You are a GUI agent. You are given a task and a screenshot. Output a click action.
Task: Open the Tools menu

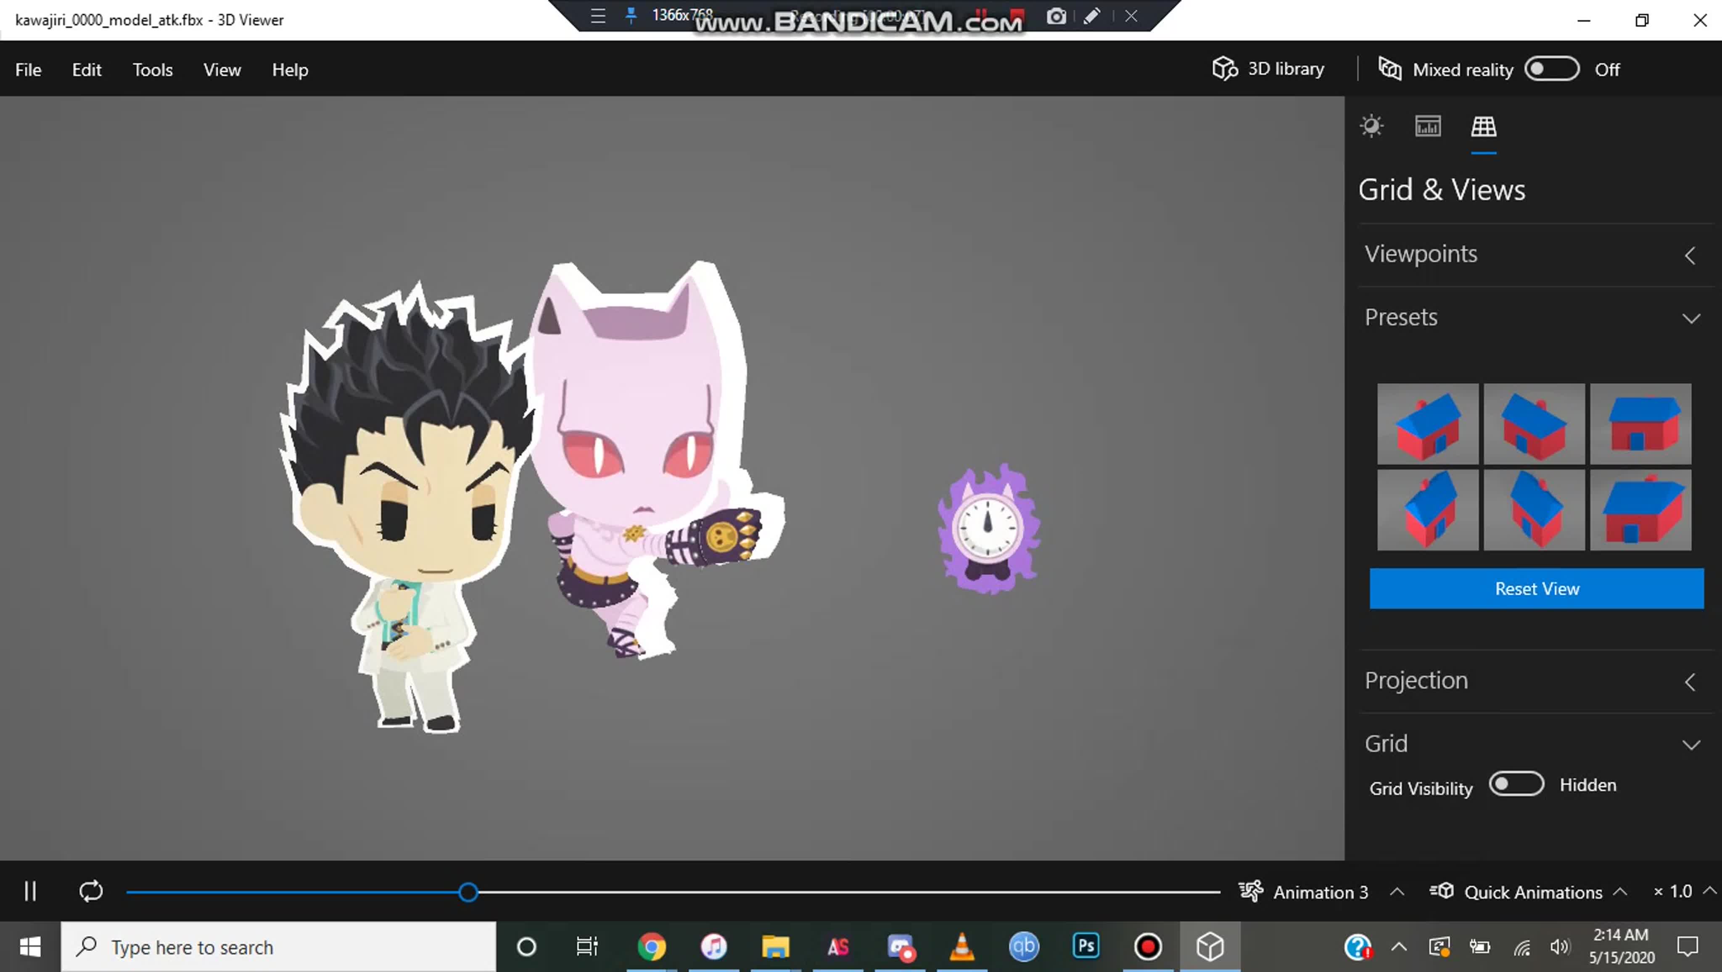tap(153, 69)
